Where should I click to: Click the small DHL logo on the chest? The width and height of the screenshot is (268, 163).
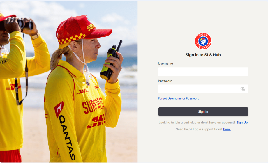click(83, 92)
